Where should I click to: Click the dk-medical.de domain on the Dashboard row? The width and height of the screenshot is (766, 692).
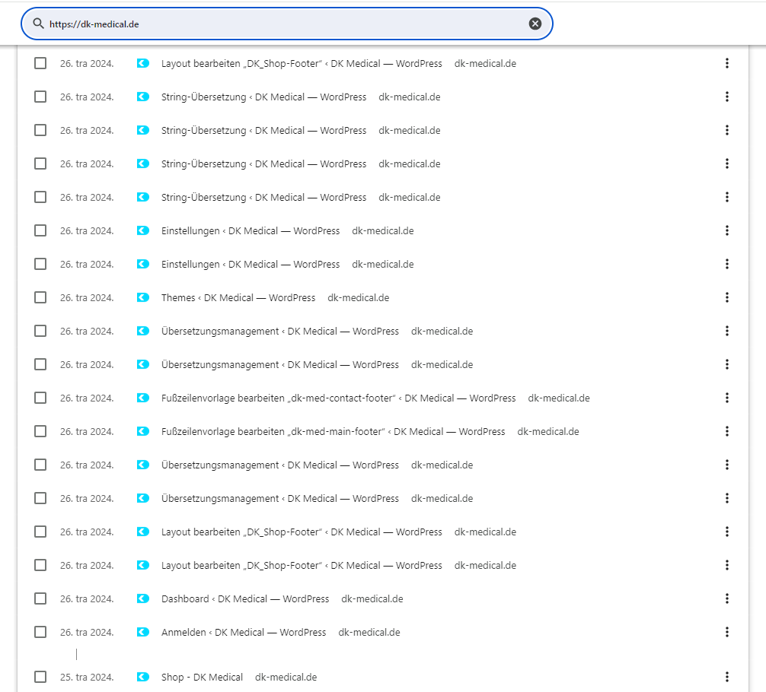pos(372,598)
